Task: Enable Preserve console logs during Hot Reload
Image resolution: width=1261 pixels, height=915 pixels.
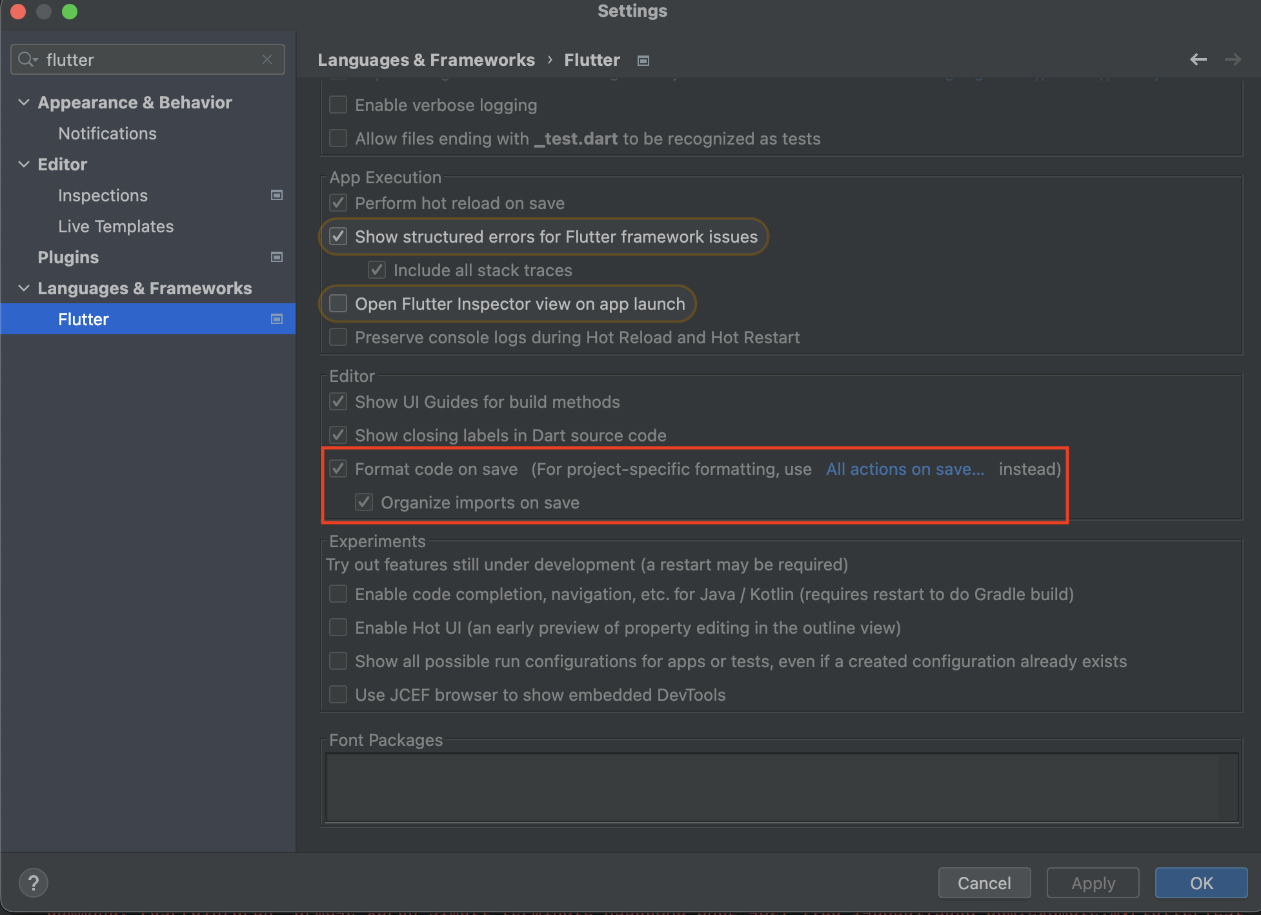Action: pyautogui.click(x=338, y=337)
